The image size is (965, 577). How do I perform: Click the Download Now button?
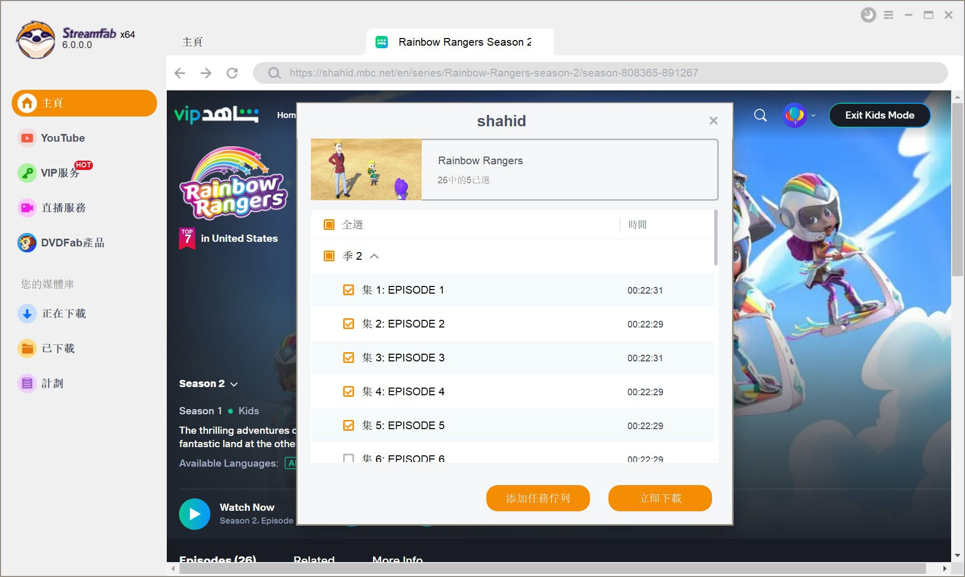point(660,498)
